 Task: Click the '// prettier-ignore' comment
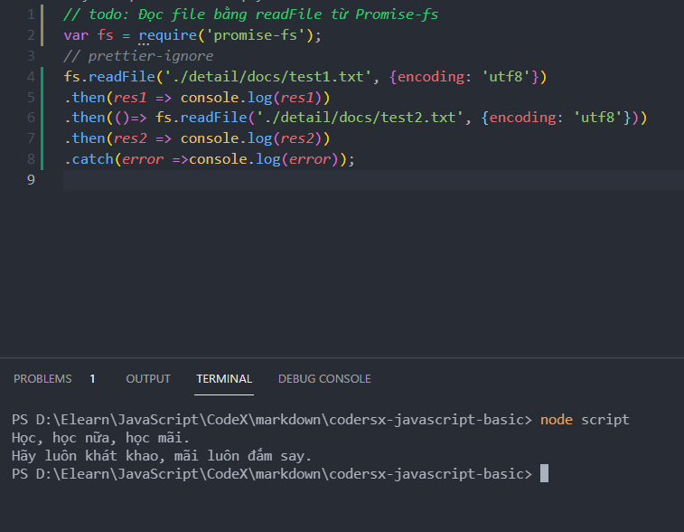[138, 56]
